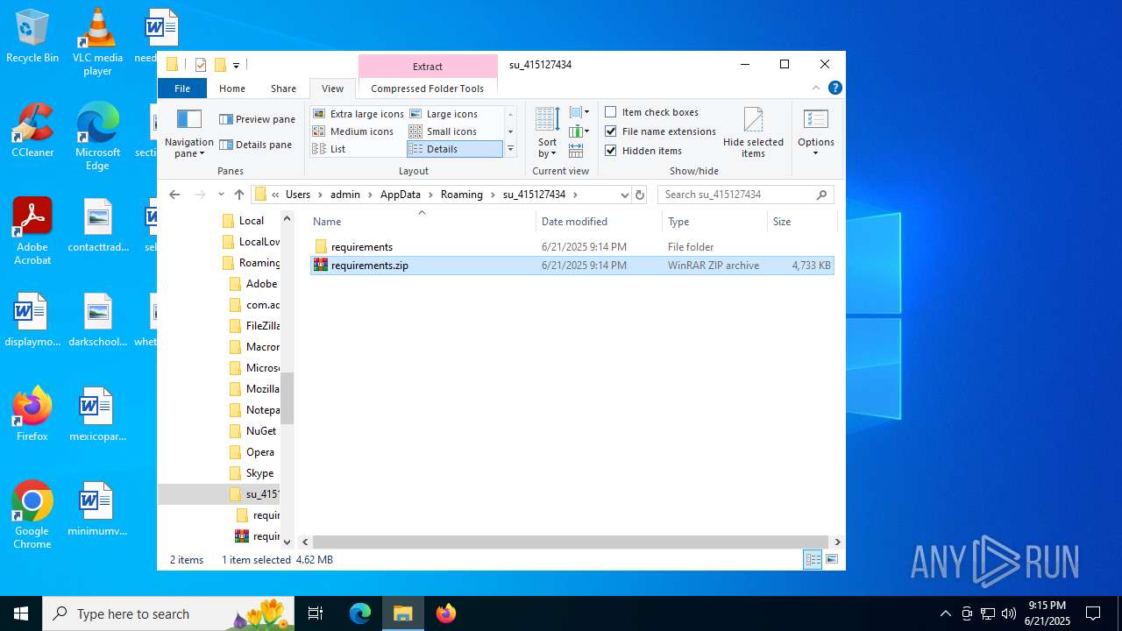This screenshot has width=1122, height=631.
Task: Toggle the Preview pane
Action: [x=257, y=119]
